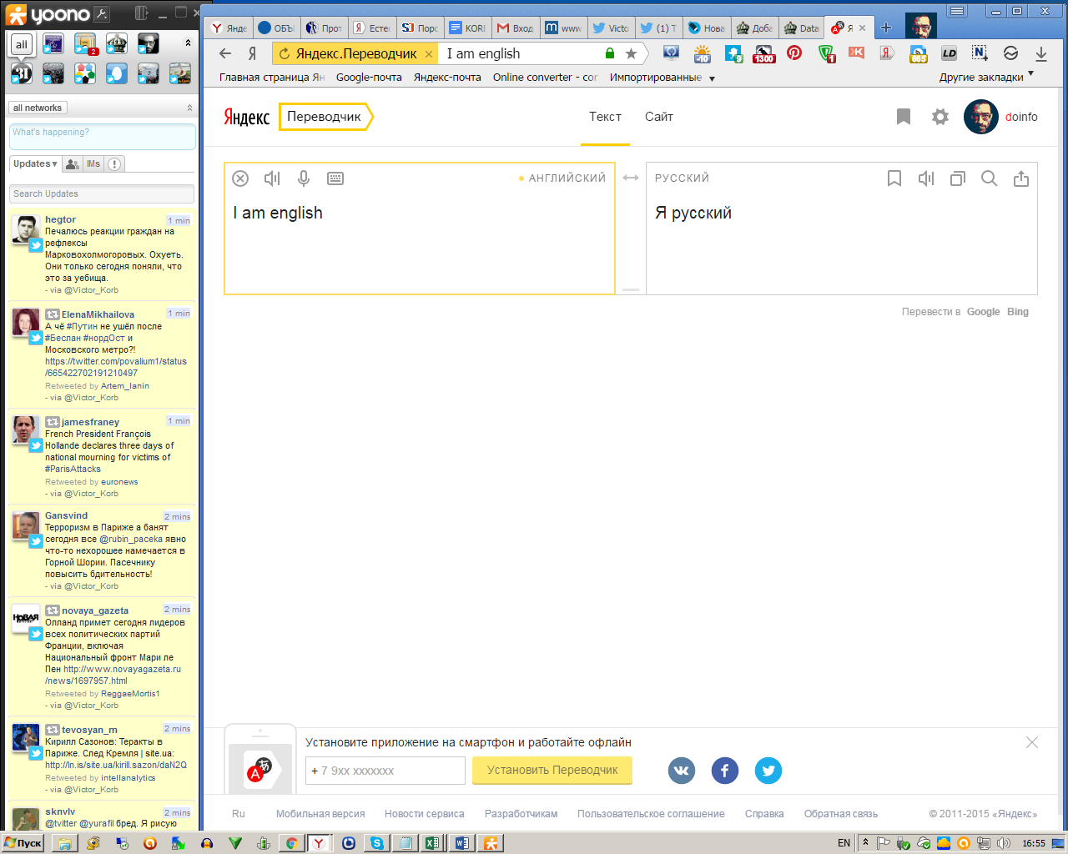Image resolution: width=1068 pixels, height=854 pixels.
Task: Open Yoono settings wrench menu
Action: point(101,13)
